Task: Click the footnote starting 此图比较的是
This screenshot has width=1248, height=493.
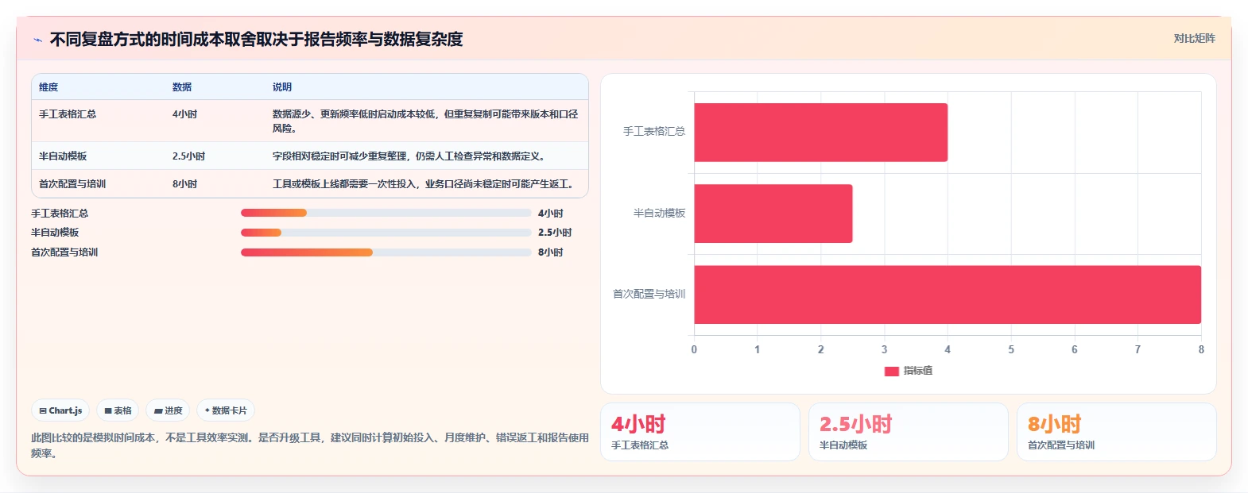Action: pyautogui.click(x=310, y=445)
